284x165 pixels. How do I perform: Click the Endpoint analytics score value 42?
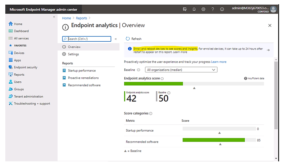tap(131, 98)
